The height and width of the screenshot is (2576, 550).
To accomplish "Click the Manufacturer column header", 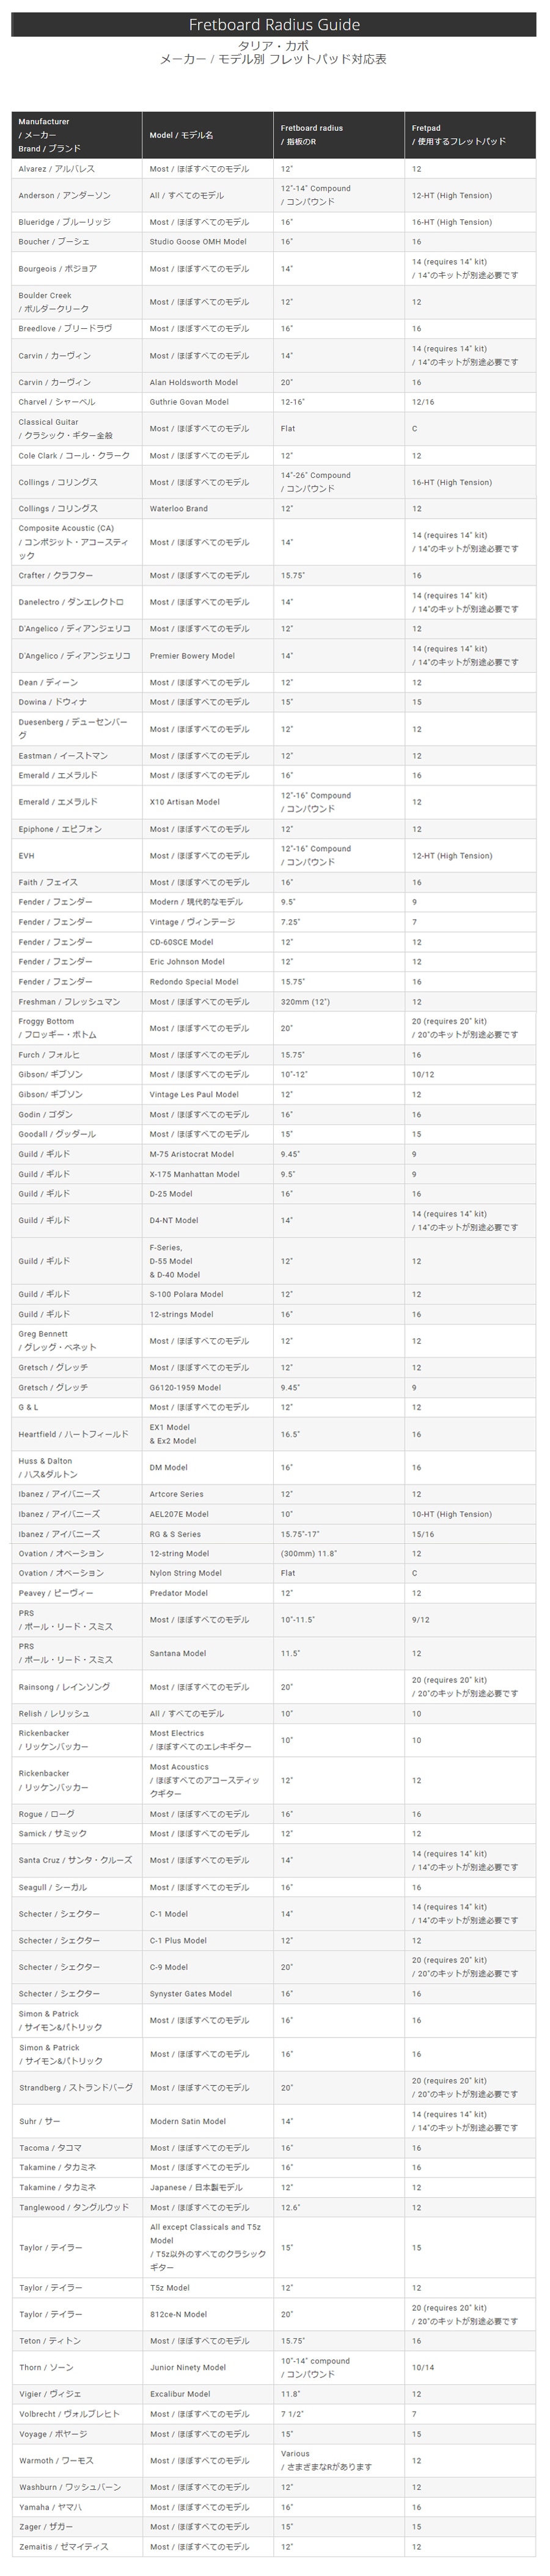I will pos(76,135).
